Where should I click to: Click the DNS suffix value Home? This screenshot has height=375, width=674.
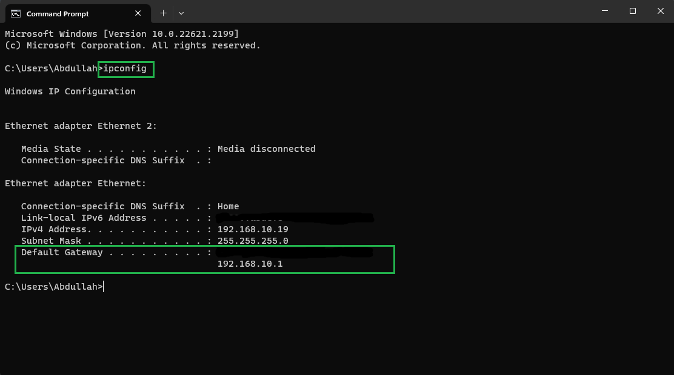click(x=228, y=206)
